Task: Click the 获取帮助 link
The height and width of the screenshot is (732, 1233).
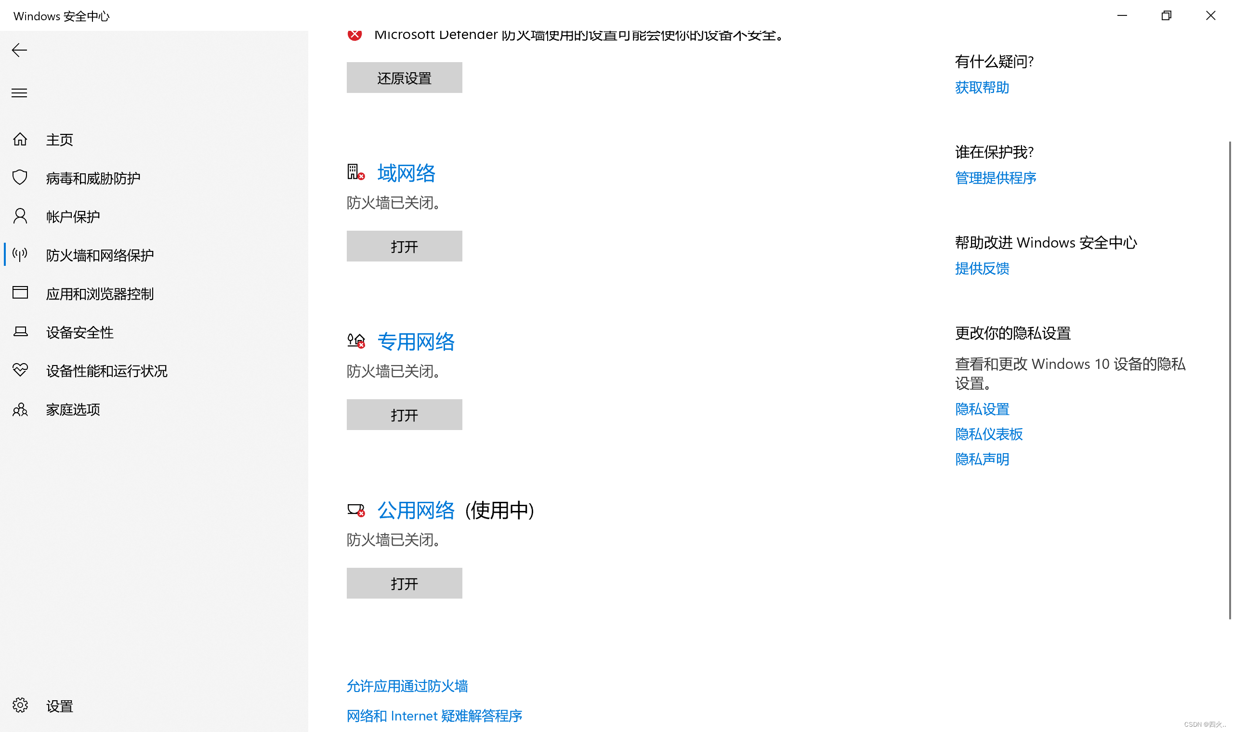Action: pos(982,87)
